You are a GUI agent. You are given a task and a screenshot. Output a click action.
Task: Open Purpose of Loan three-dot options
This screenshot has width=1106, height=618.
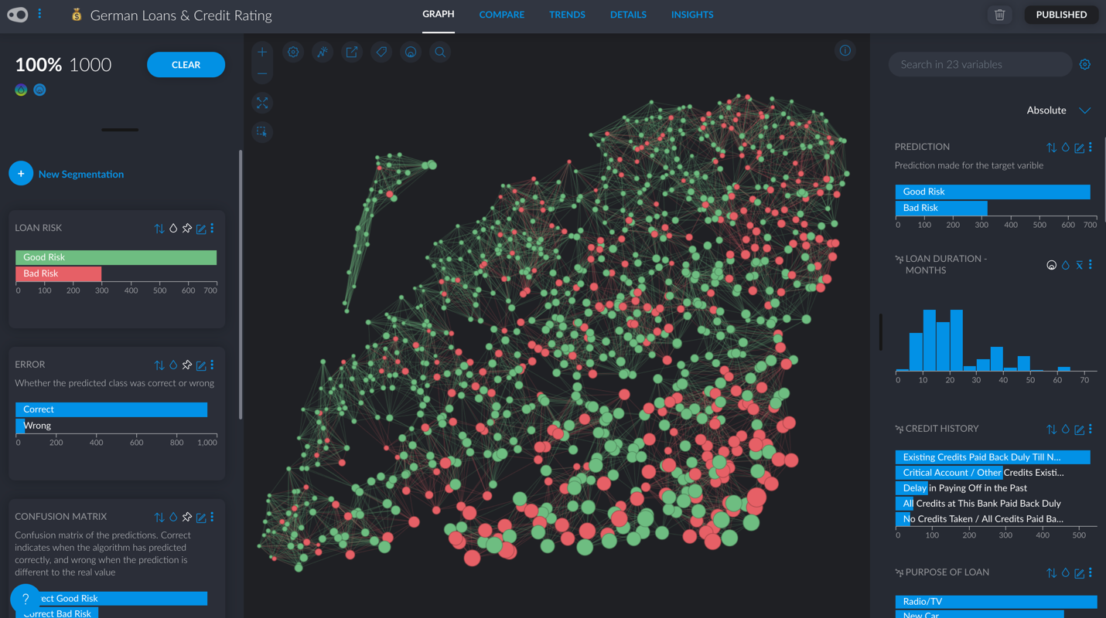[x=1091, y=572]
